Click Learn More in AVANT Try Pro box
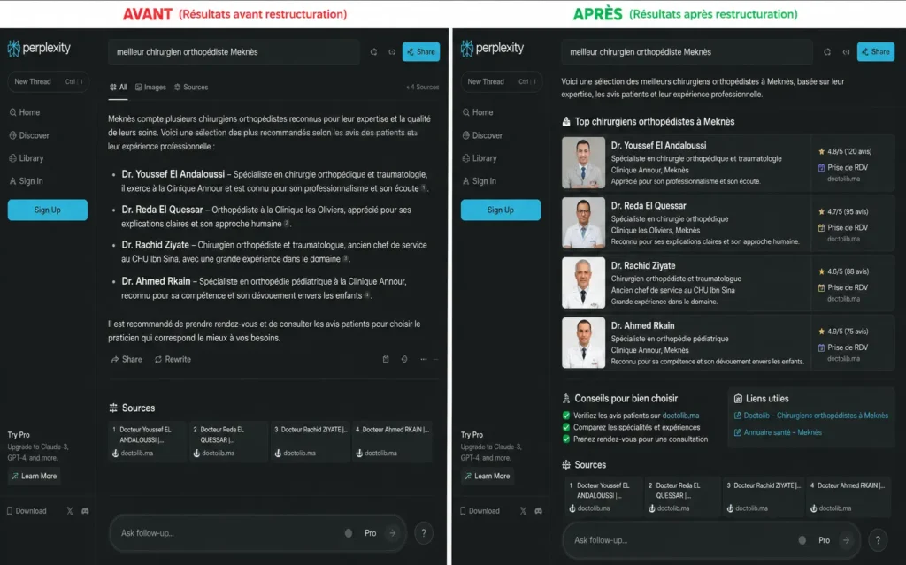Viewport: 906px width, 565px height. [35, 476]
